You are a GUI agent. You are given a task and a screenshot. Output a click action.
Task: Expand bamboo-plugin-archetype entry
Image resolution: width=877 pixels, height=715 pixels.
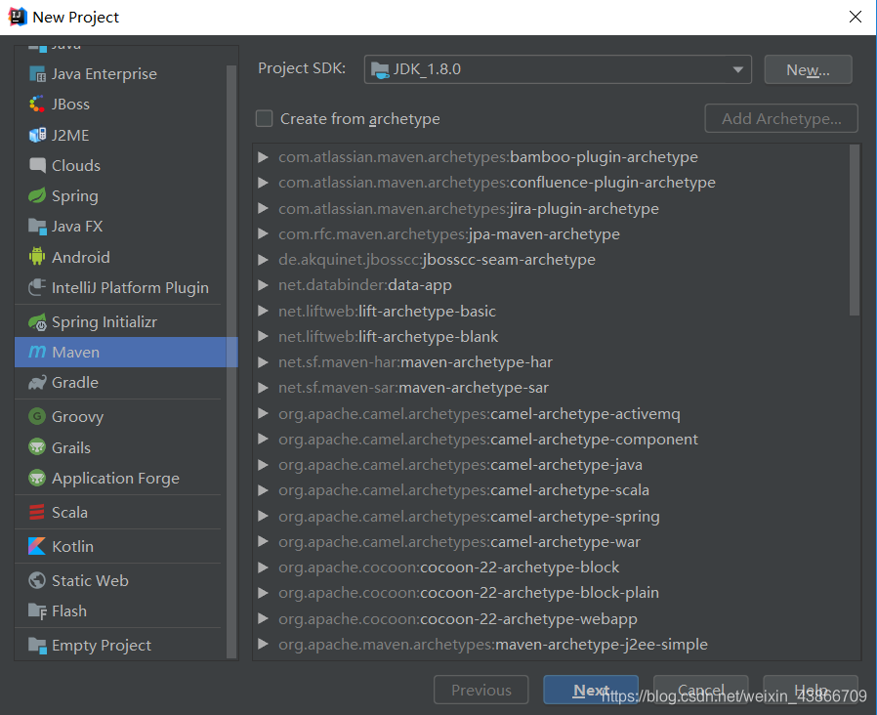[x=263, y=157]
